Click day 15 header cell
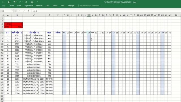The image size is (181, 102). (x=113, y=33)
